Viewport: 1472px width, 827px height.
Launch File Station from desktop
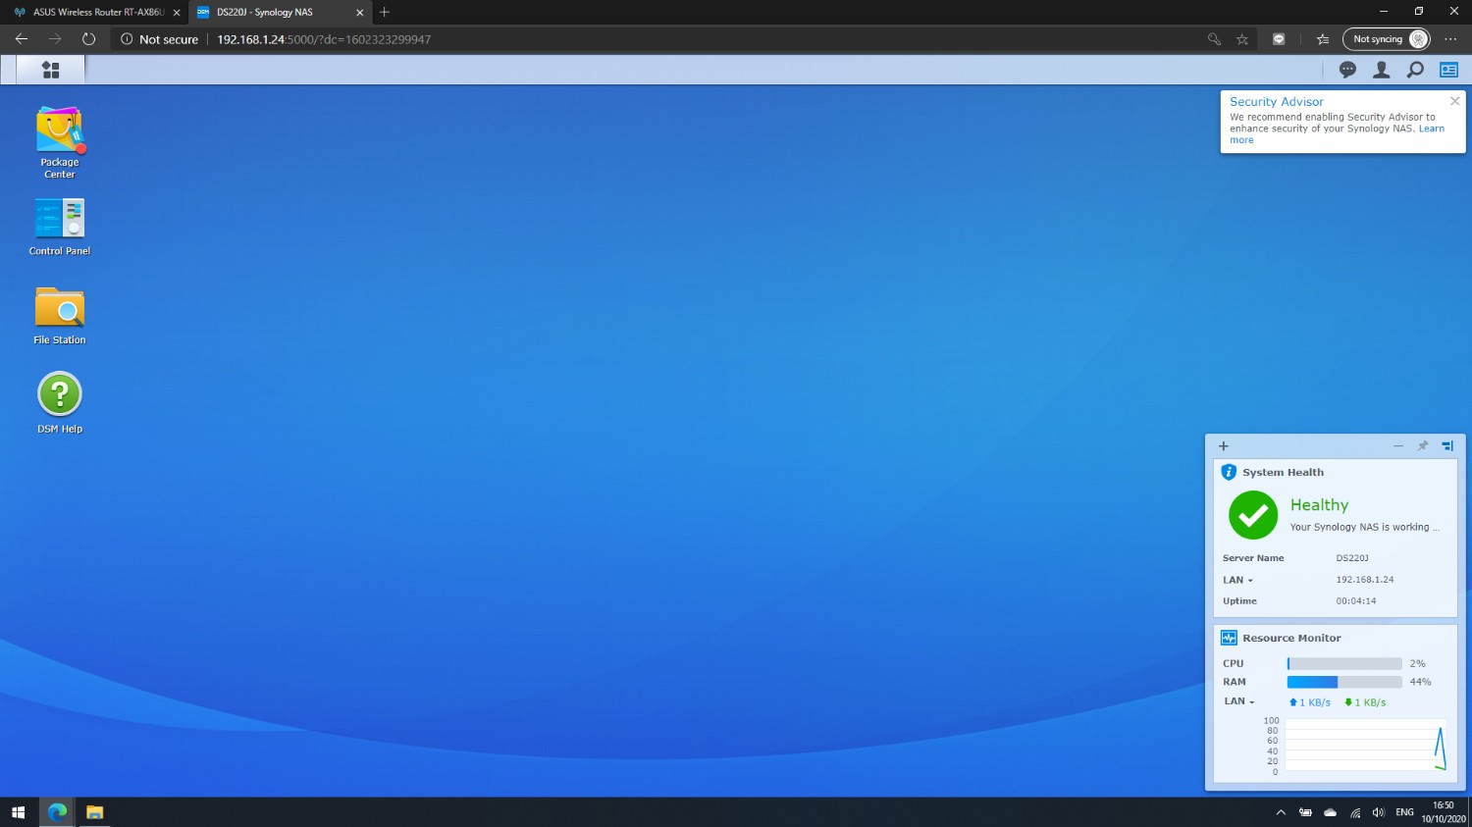point(60,315)
